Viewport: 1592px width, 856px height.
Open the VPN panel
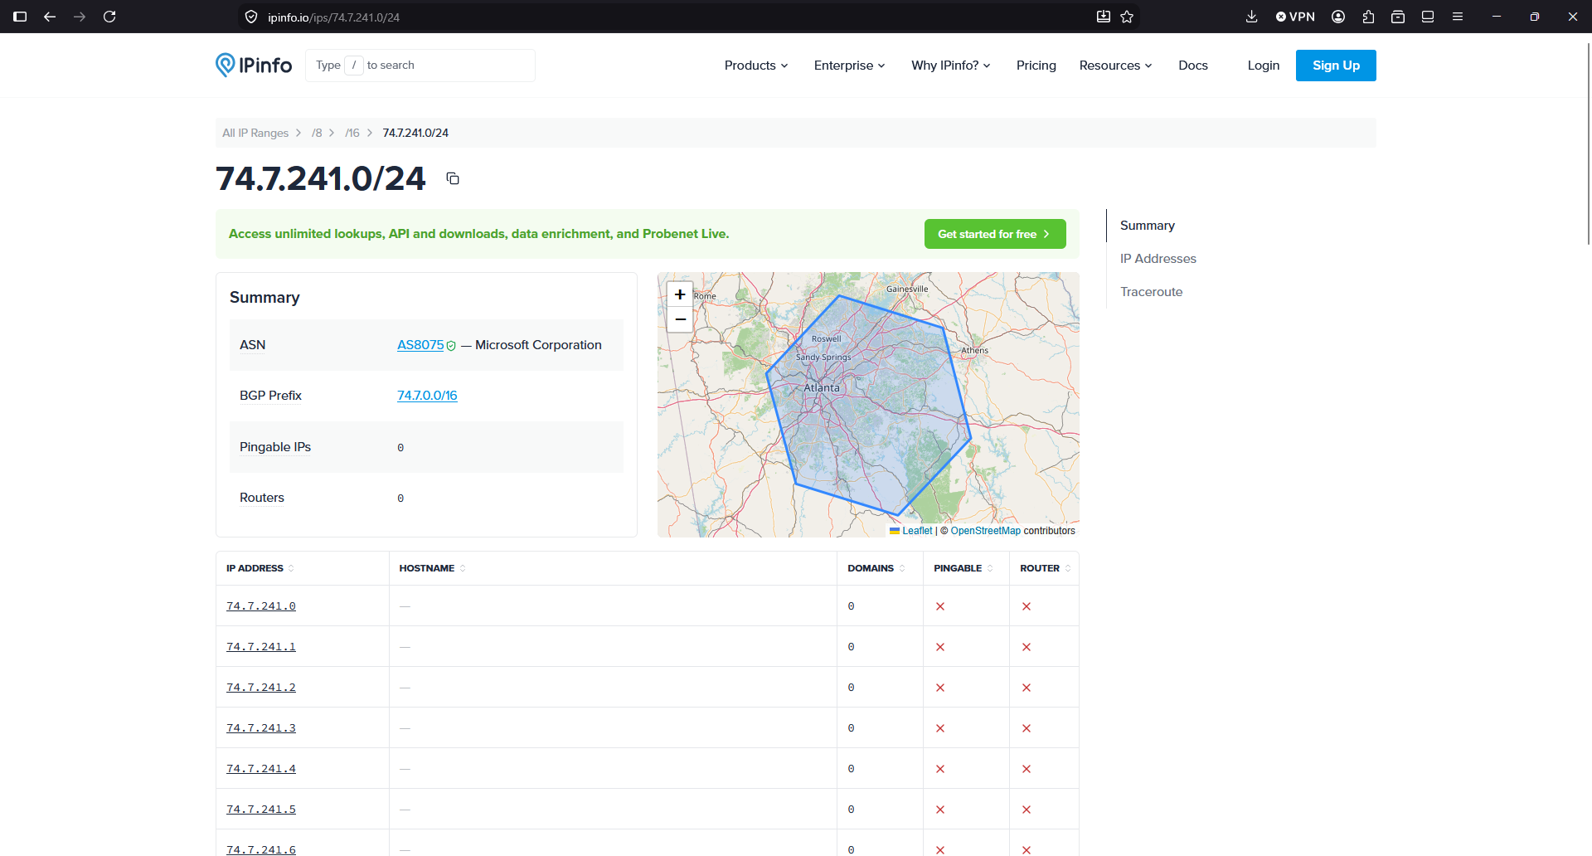tap(1295, 17)
